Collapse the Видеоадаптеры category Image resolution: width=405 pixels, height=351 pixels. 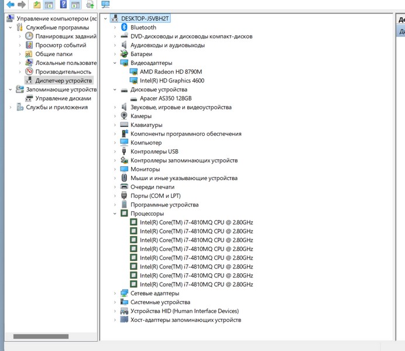(115, 63)
